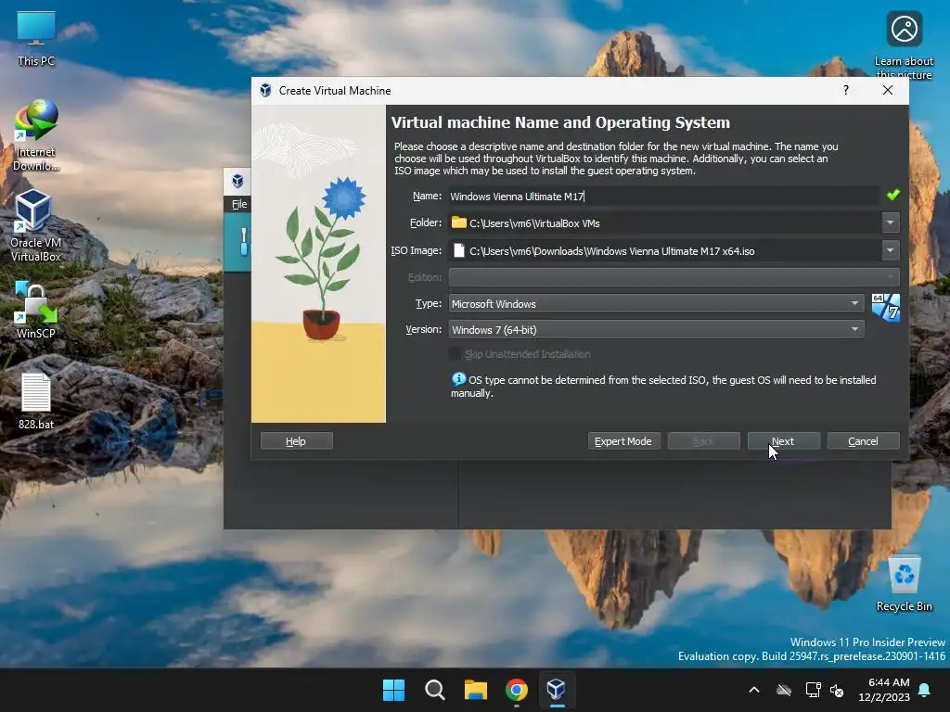
Task: Open the notification bell
Action: pyautogui.click(x=925, y=690)
